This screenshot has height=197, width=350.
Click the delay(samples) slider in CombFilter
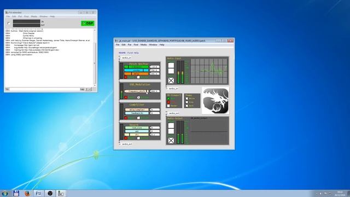click(136, 109)
